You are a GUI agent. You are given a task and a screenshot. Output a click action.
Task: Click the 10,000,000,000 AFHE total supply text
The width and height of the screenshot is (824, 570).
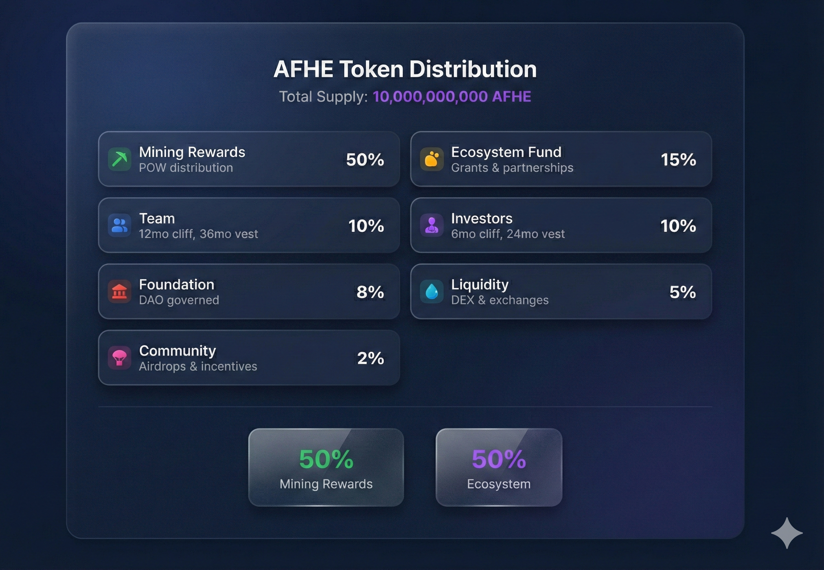click(x=452, y=96)
